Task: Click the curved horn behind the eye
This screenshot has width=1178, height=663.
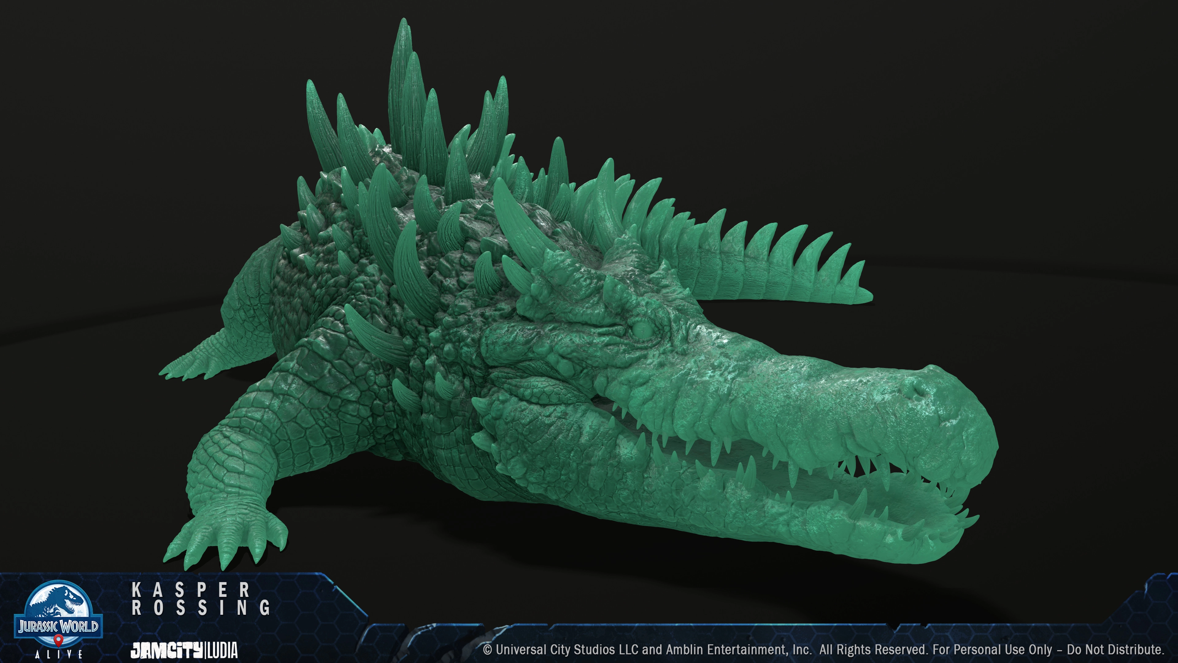Action: pyautogui.click(x=521, y=220)
